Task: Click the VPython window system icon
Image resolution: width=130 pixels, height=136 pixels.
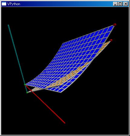Action: coord(4,4)
